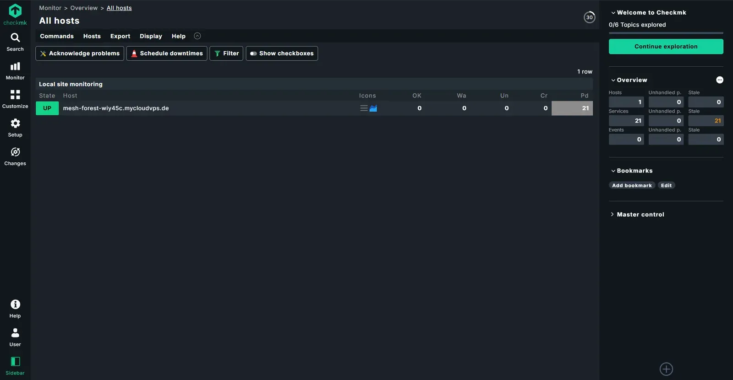
Task: Click Acknowledge problems button
Action: point(80,54)
